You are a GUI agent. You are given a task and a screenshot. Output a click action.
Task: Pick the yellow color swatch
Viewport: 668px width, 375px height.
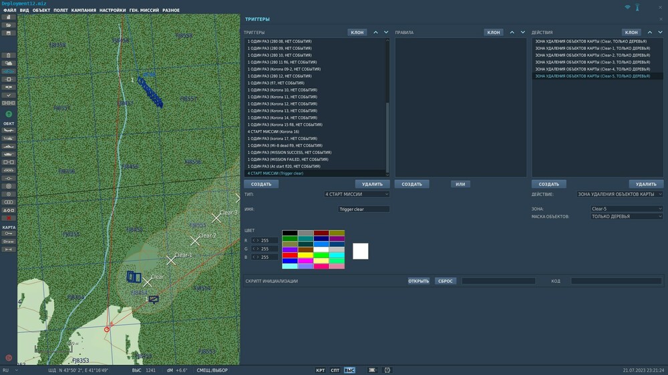click(305, 256)
